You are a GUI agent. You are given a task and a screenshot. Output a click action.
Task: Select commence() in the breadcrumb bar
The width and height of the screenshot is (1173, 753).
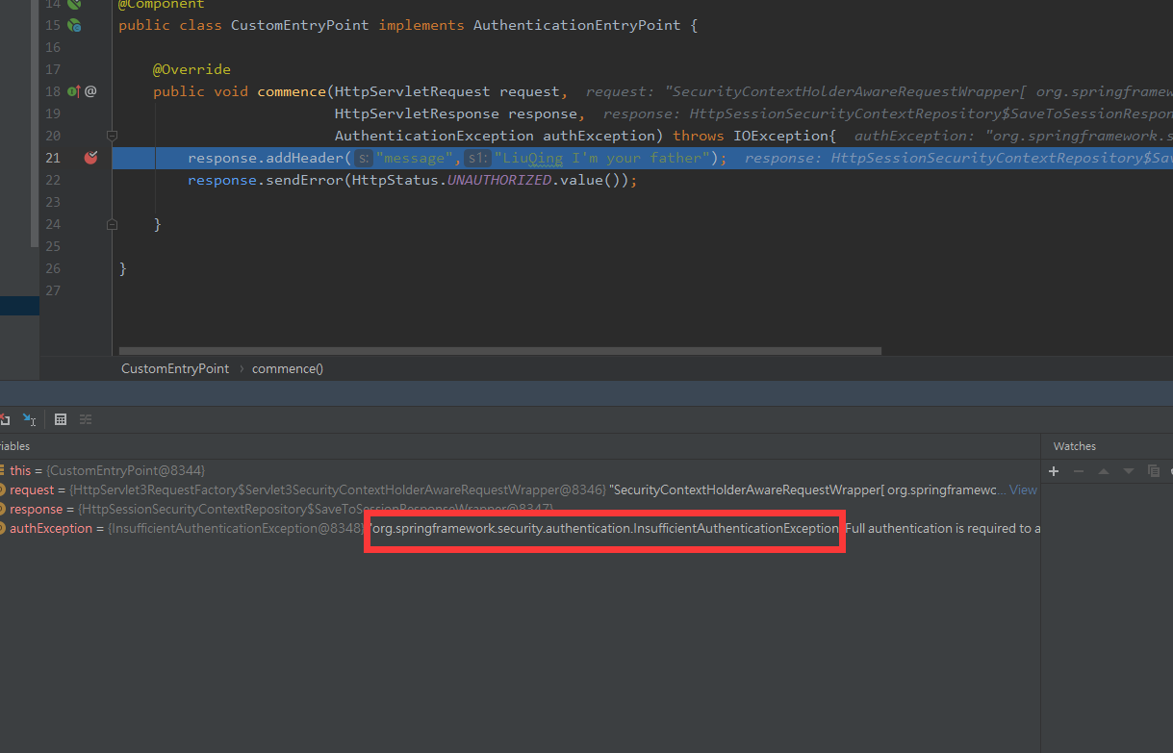(288, 368)
